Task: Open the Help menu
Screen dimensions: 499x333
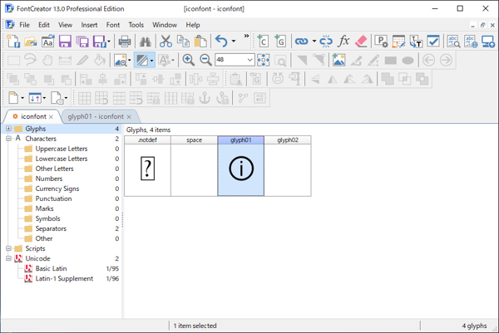Action: (193, 25)
